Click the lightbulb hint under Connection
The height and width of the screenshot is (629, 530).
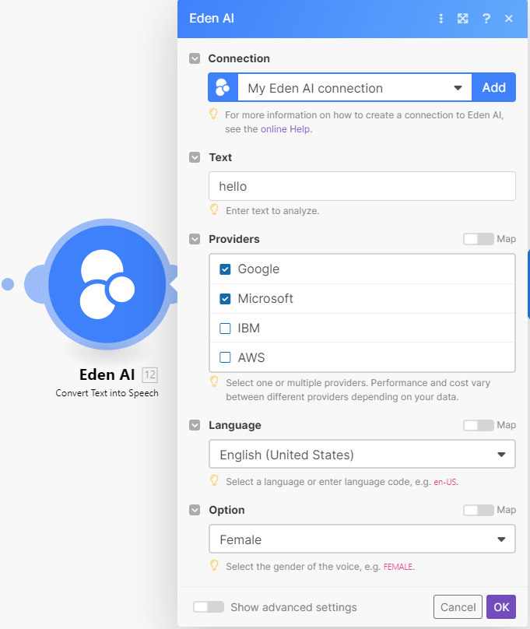point(214,114)
